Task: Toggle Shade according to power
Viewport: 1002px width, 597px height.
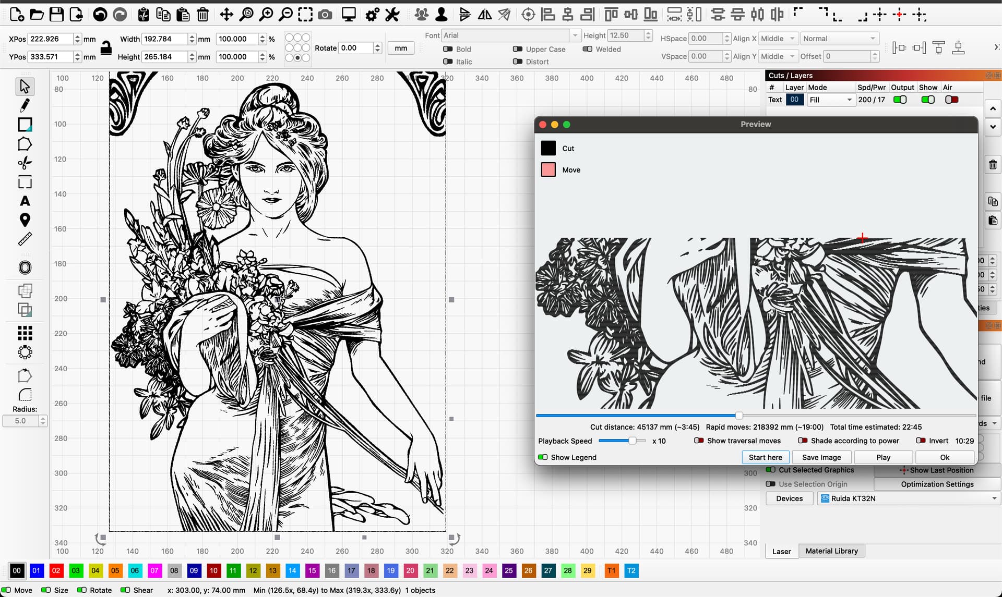Action: click(803, 441)
